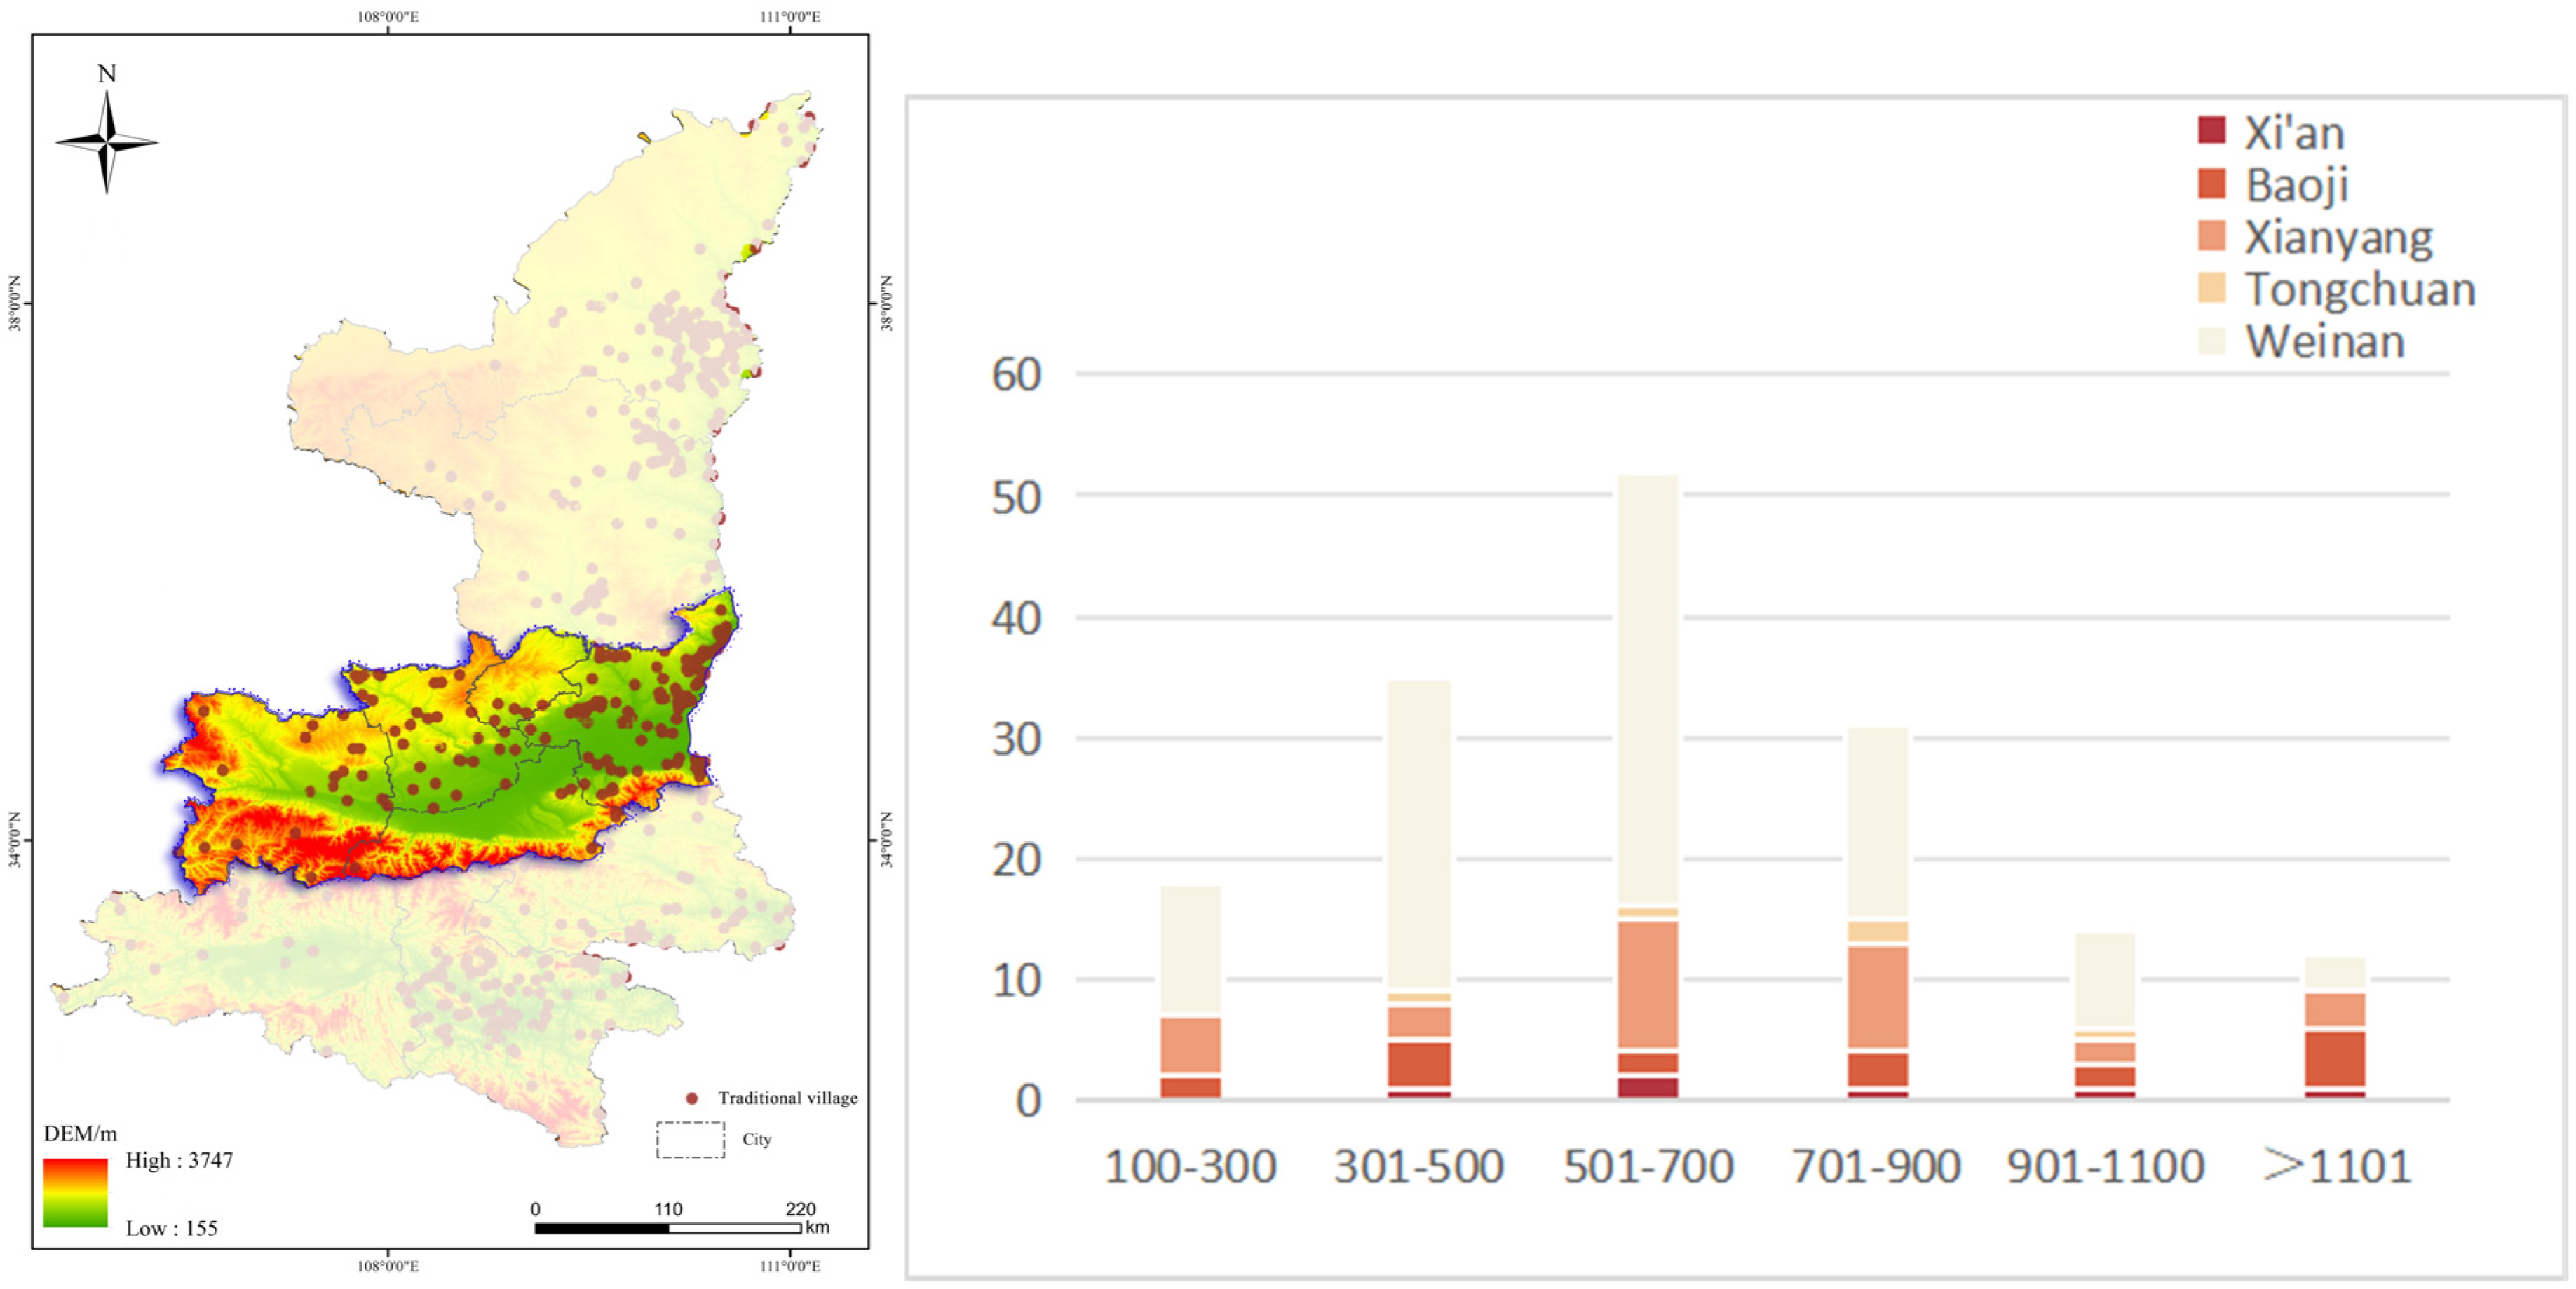This screenshot has width=2576, height=1289.
Task: Click the 901-1100 axis label
Action: (x=2106, y=1166)
